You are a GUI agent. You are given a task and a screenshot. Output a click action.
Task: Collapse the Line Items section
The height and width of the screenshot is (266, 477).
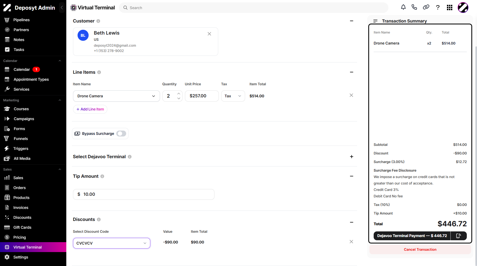click(x=352, y=72)
